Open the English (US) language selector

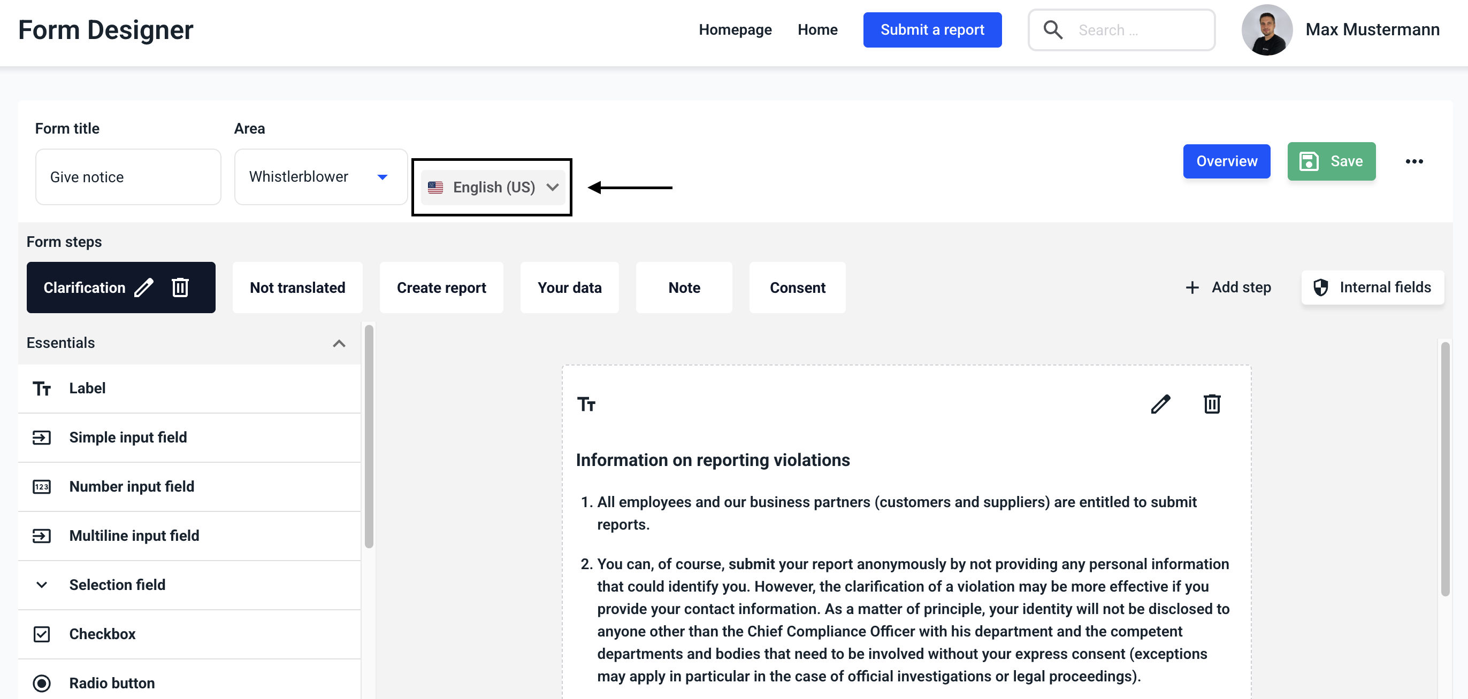[x=492, y=187]
